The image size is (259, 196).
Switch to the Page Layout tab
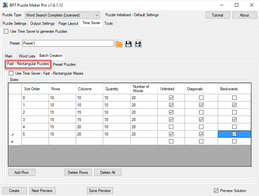(x=68, y=23)
